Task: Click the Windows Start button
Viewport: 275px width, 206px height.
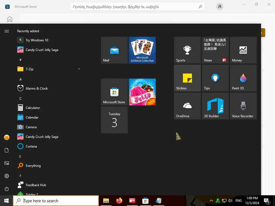Action: click(6, 201)
